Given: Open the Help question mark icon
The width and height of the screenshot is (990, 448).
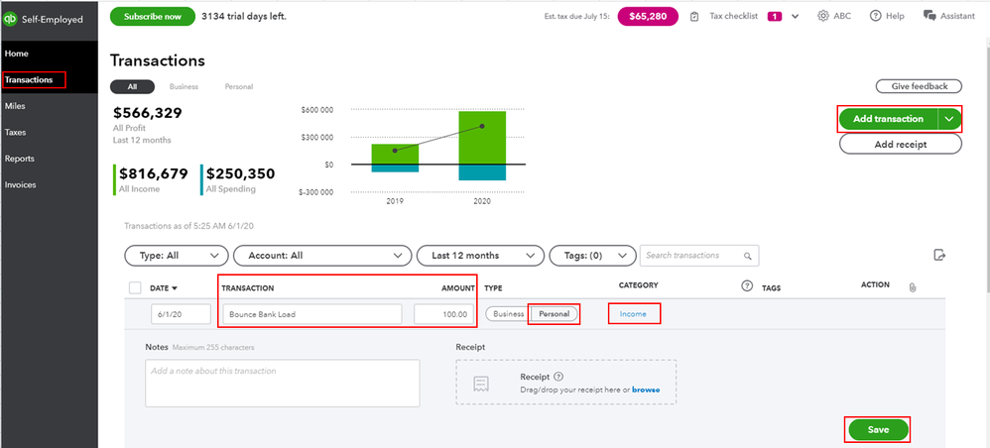Looking at the screenshot, I should (x=875, y=16).
